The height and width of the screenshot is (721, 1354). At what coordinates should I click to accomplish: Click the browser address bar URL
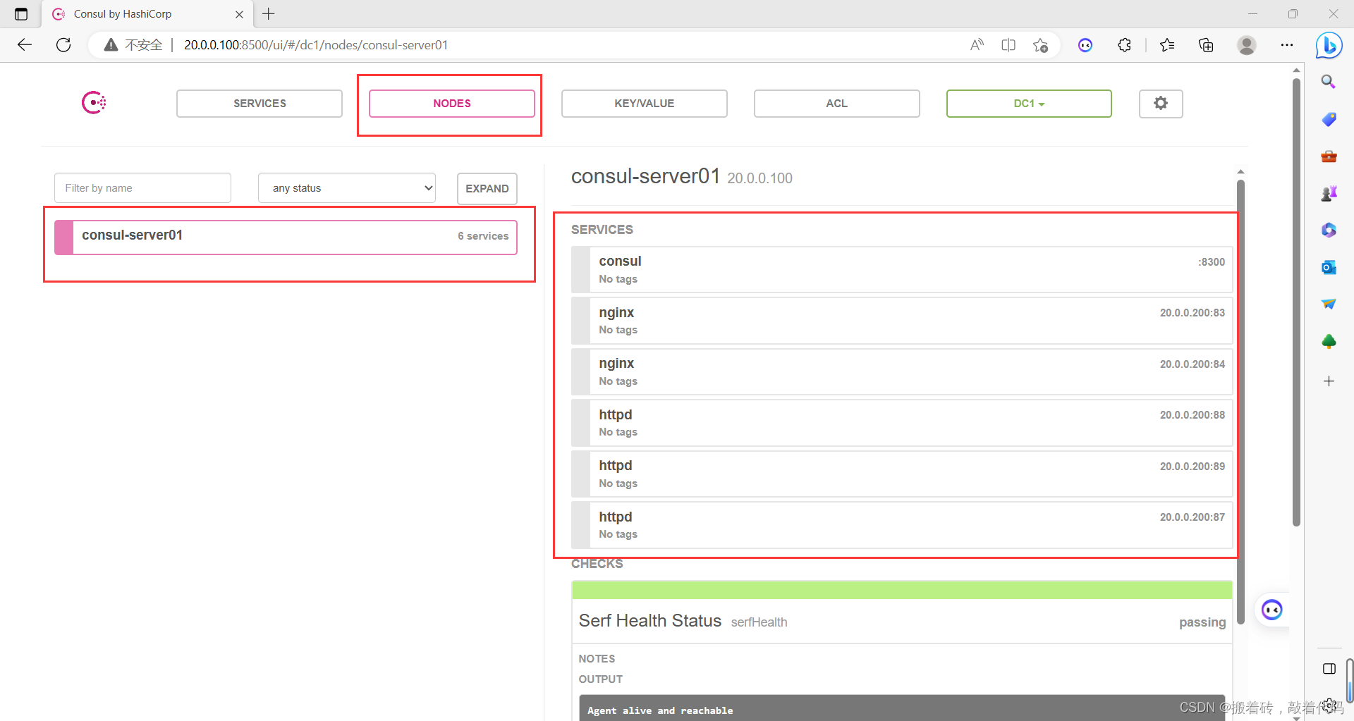(316, 45)
